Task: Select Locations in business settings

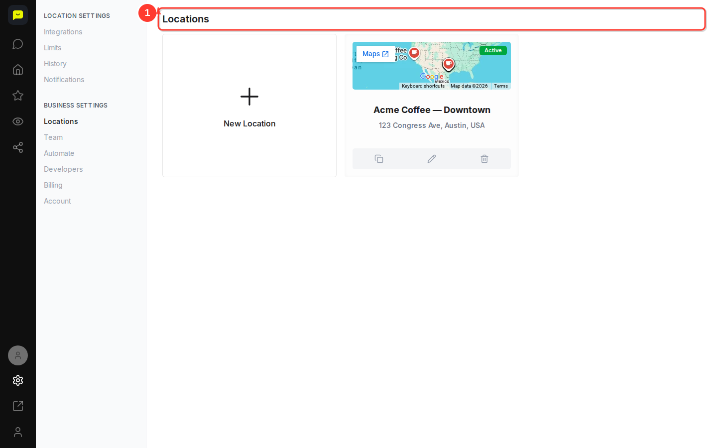Action: tap(61, 121)
